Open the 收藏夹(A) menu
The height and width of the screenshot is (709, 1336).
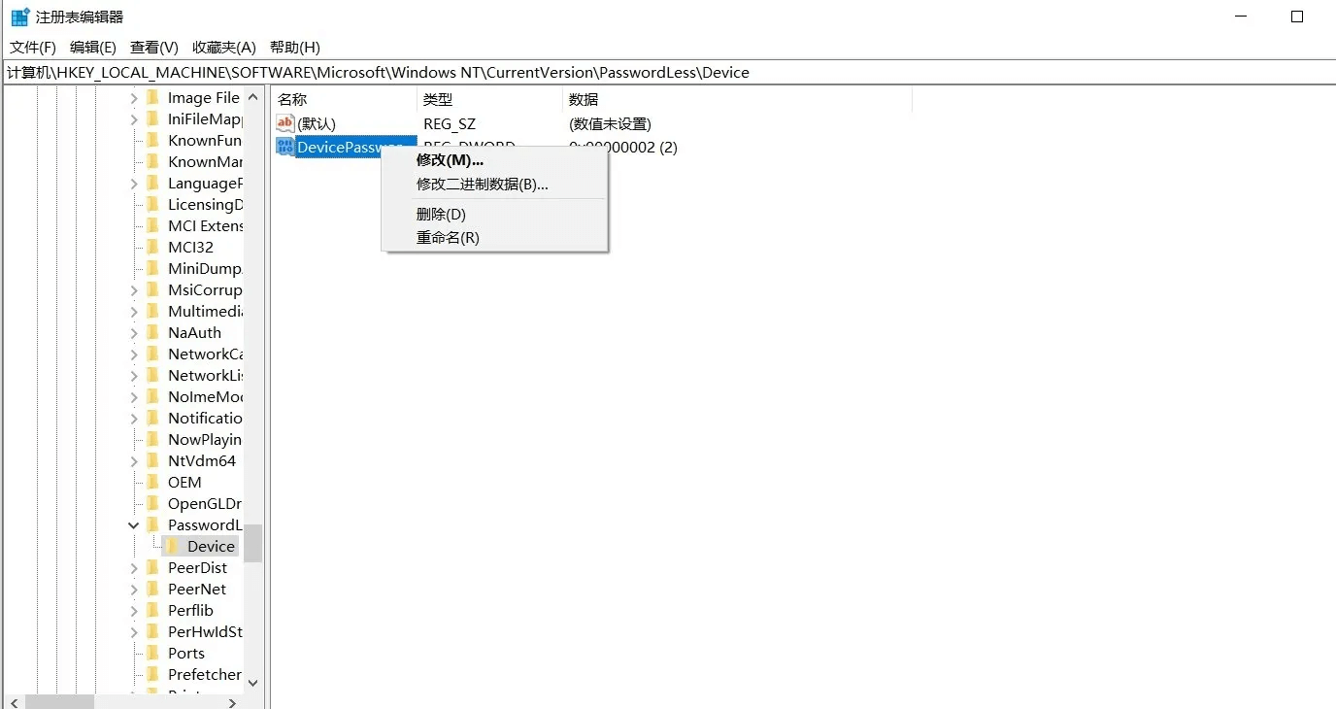click(223, 47)
